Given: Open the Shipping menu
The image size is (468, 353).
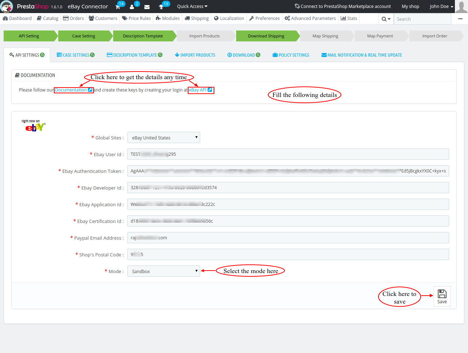Looking at the screenshot, I should 197,18.
